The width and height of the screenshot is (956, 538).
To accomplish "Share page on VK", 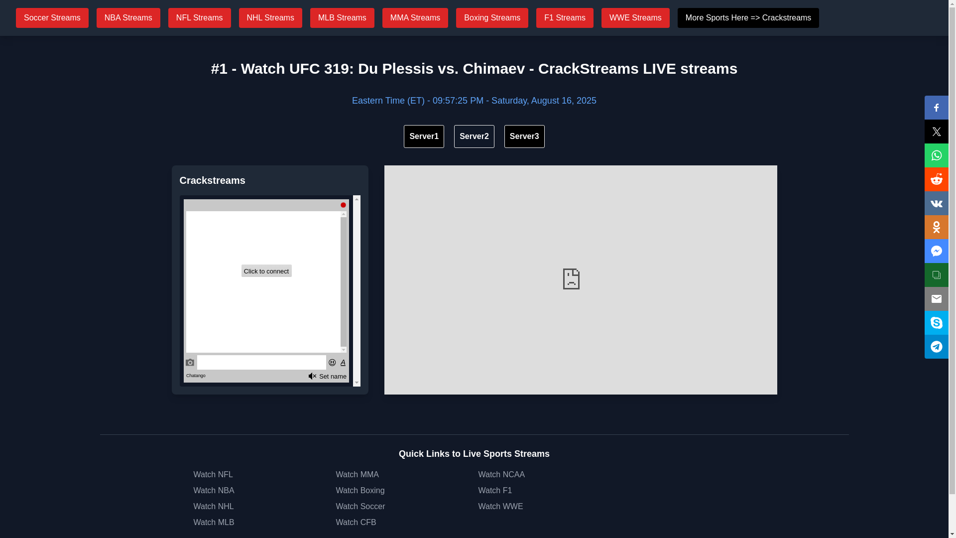I will (936, 203).
